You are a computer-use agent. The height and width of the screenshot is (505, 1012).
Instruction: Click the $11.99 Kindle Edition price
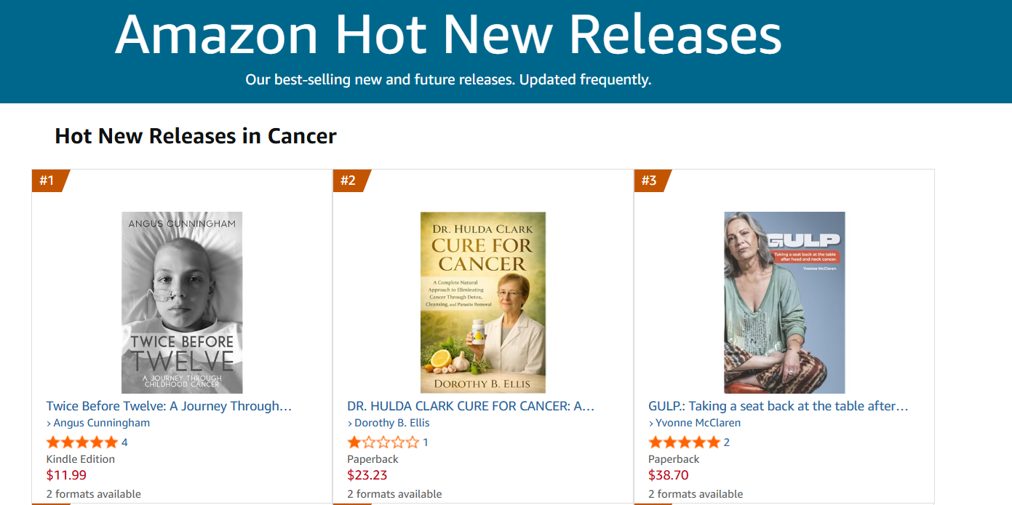[x=66, y=475]
